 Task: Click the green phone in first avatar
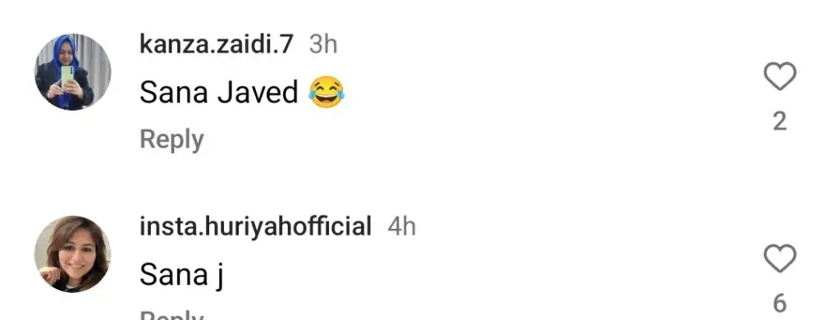[67, 76]
